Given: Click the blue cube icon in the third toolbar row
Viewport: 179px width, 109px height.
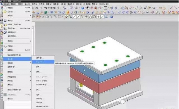Looking at the screenshot, I should (x=111, y=17).
